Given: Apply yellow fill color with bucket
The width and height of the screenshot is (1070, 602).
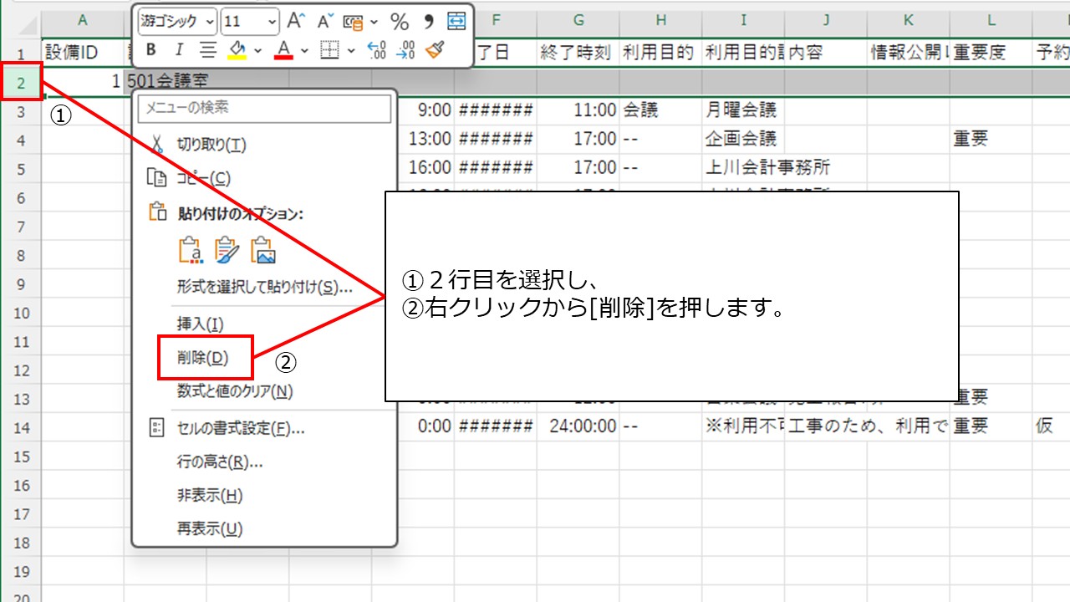Looking at the screenshot, I should click(237, 50).
